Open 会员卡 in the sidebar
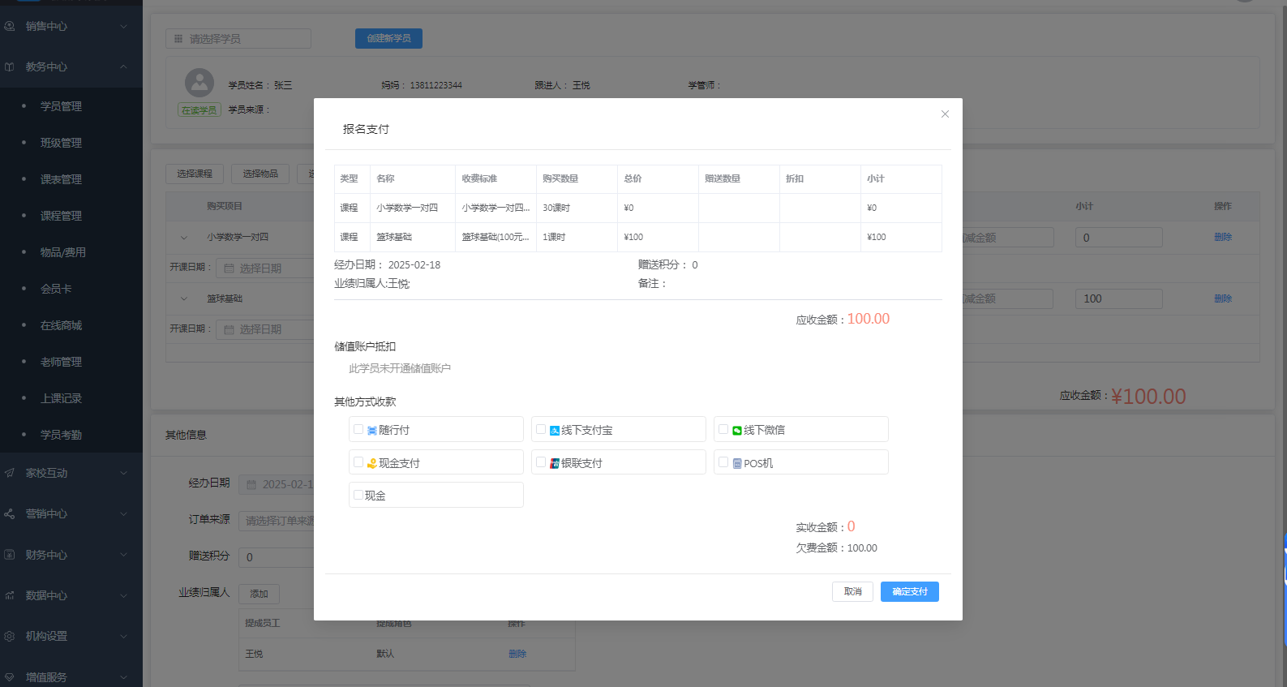This screenshot has width=1287, height=687. pyautogui.click(x=56, y=289)
